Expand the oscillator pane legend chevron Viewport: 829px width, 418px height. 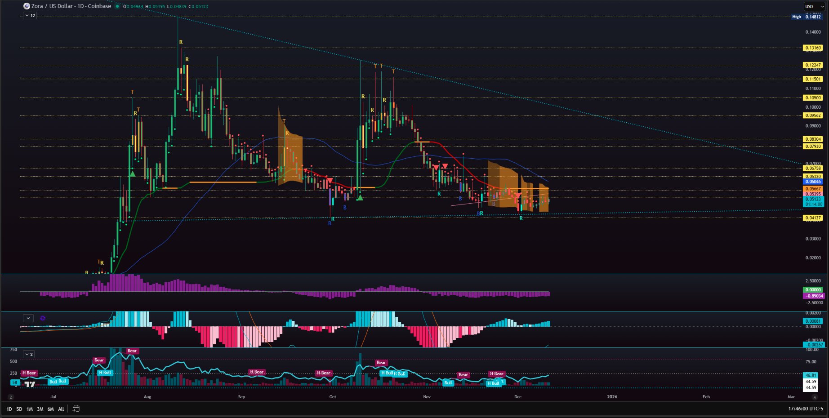(28, 318)
